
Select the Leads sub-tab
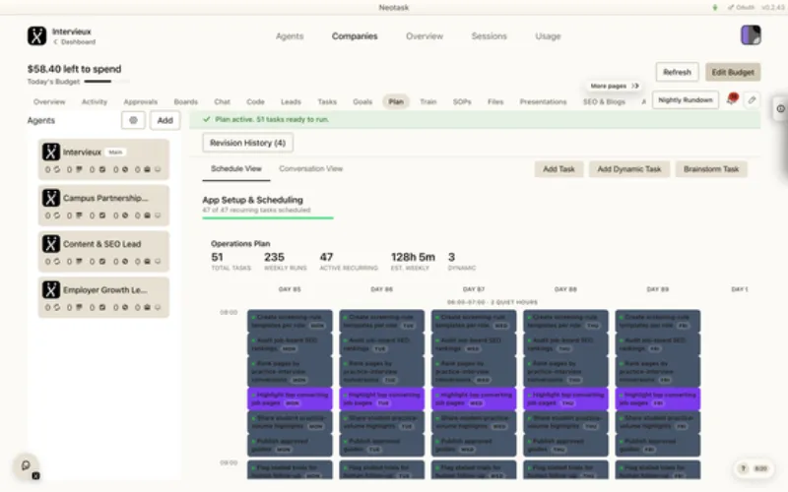click(291, 102)
